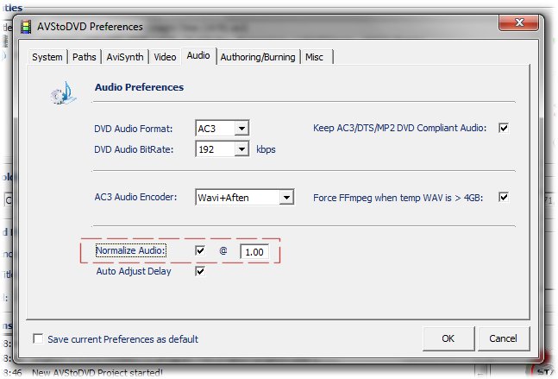Image resolution: width=558 pixels, height=379 pixels.
Task: Close the AVStoDVD Preferences window
Action: pyautogui.click(x=519, y=22)
